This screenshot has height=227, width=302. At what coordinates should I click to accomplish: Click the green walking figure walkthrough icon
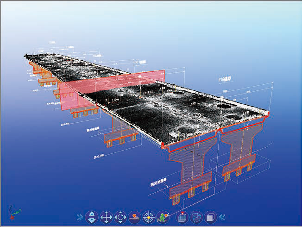(x=163, y=217)
